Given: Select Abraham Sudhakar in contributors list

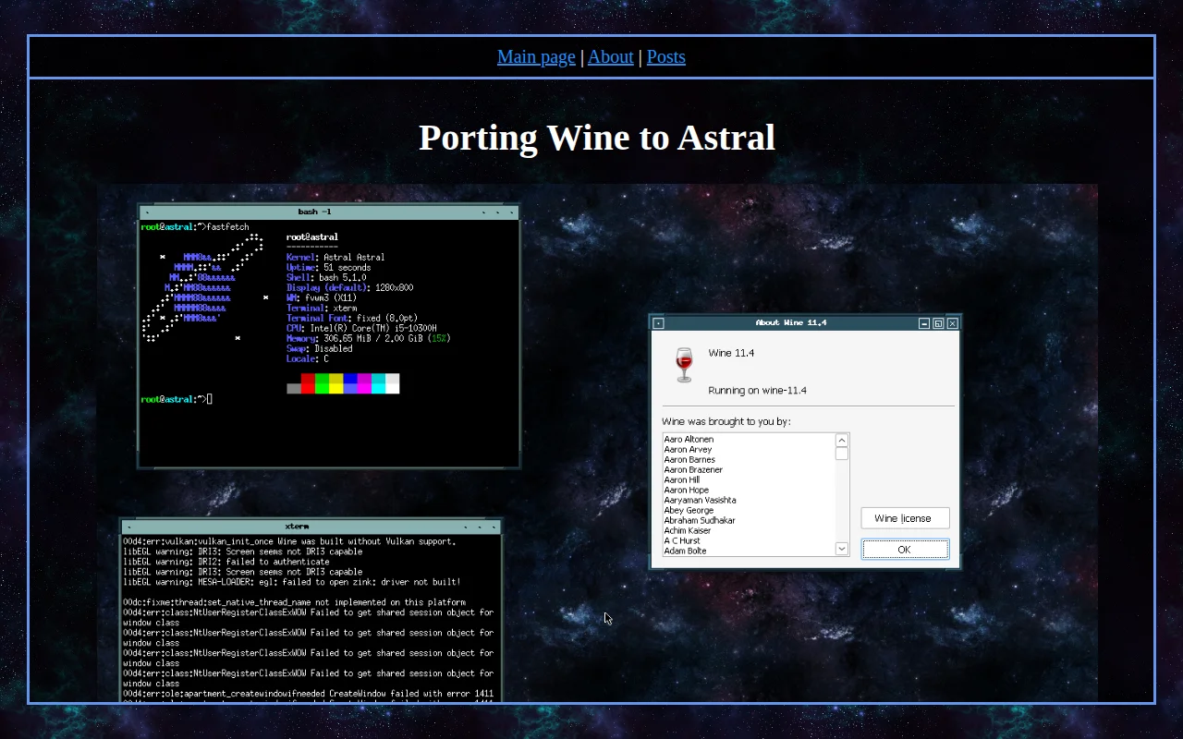Looking at the screenshot, I should [700, 521].
